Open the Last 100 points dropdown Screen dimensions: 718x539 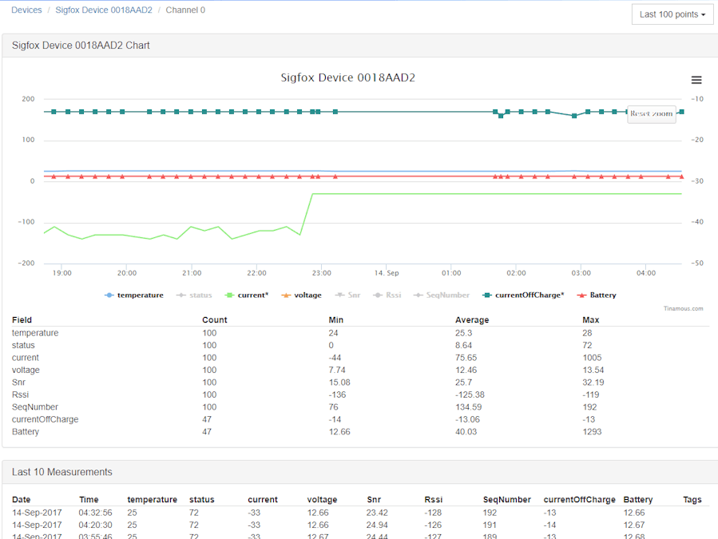pyautogui.click(x=672, y=14)
